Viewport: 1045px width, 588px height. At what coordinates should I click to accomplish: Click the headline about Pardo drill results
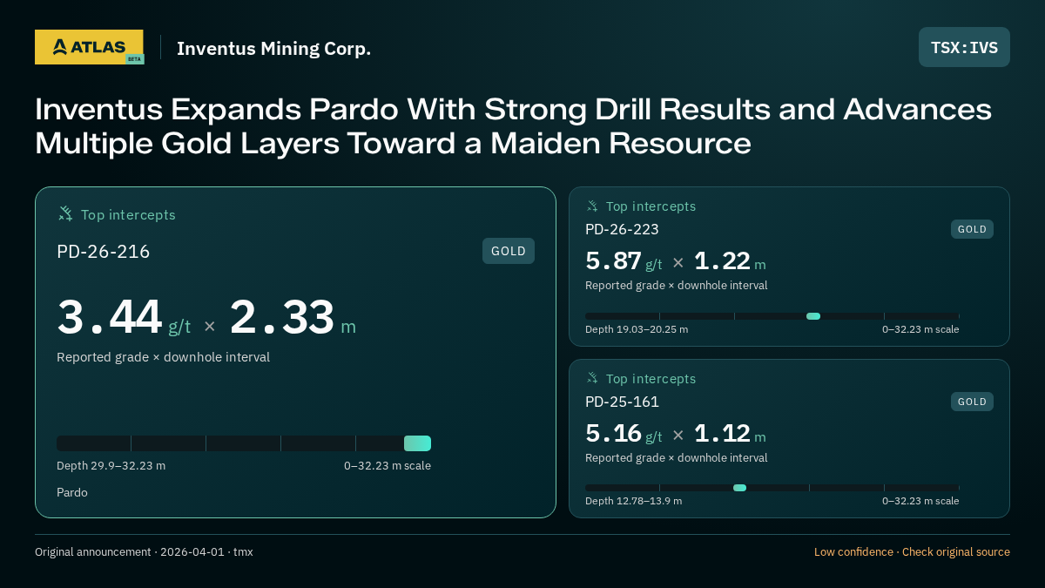tap(514, 126)
